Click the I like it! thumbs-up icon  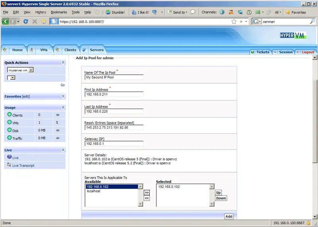tap(135, 12)
